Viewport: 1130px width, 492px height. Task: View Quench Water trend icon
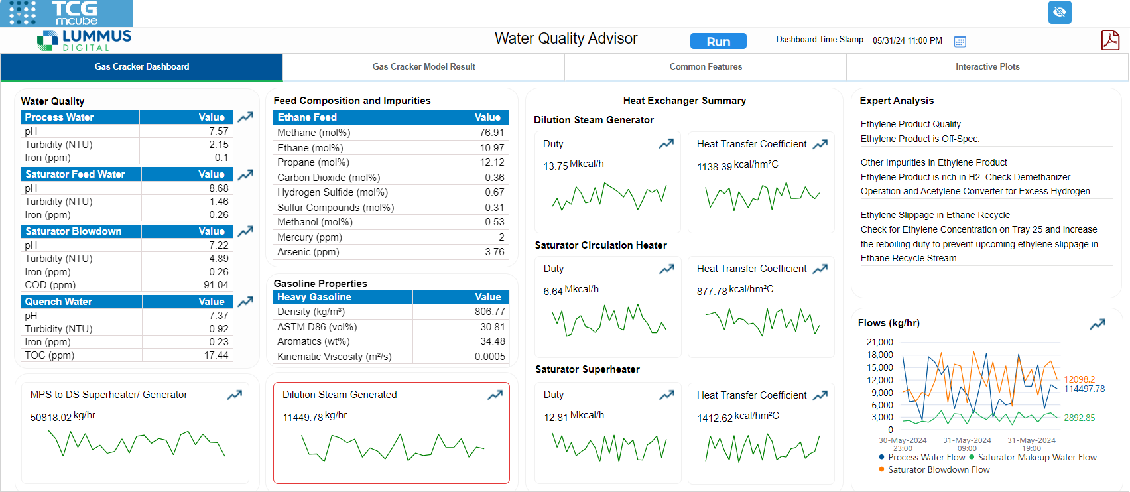click(245, 302)
